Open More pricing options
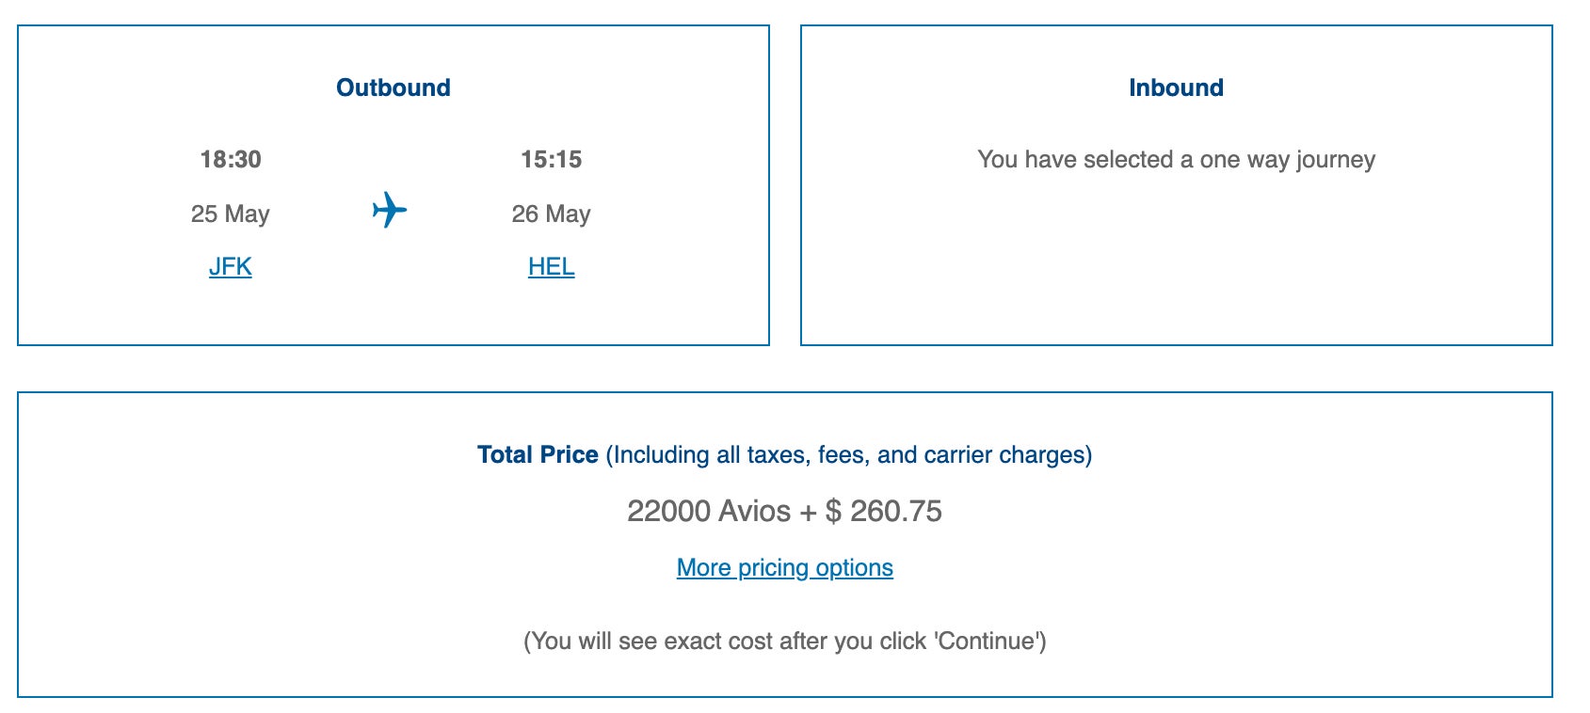Viewport: 1590px width, 713px height. click(784, 568)
